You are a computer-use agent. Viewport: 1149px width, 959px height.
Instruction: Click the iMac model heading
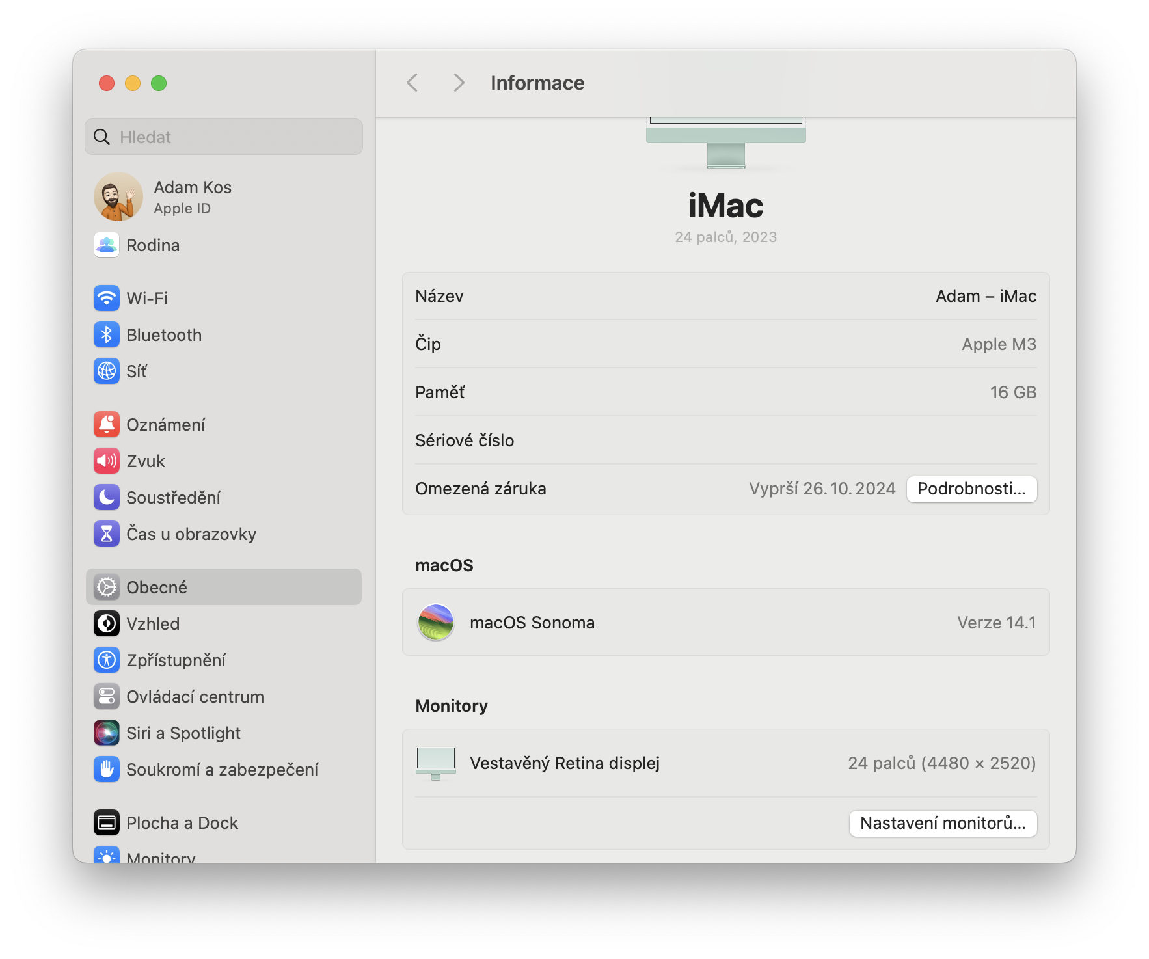tap(725, 206)
